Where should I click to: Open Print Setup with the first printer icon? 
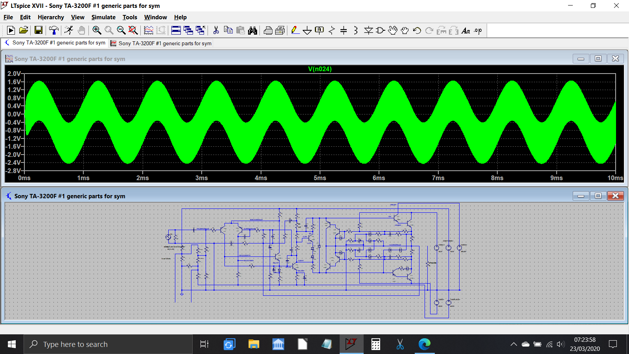[x=268, y=30]
